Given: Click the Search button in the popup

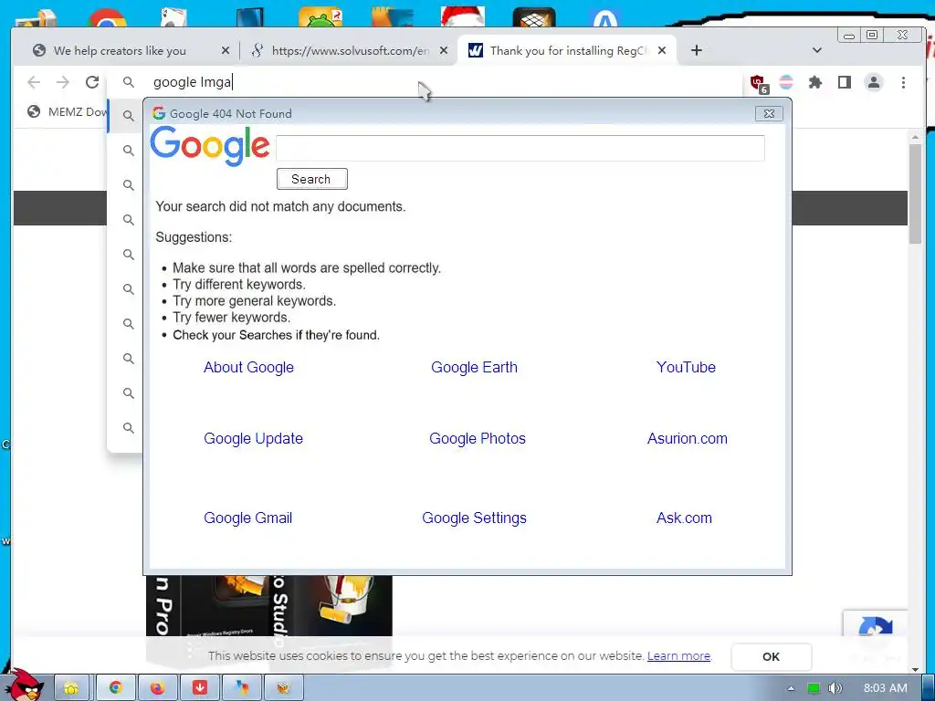Looking at the screenshot, I should click(x=312, y=179).
